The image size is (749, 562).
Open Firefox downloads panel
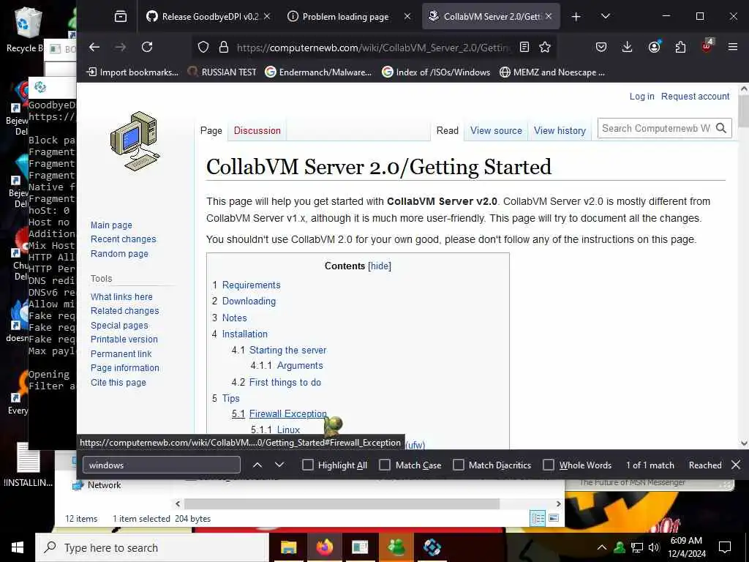(x=627, y=47)
